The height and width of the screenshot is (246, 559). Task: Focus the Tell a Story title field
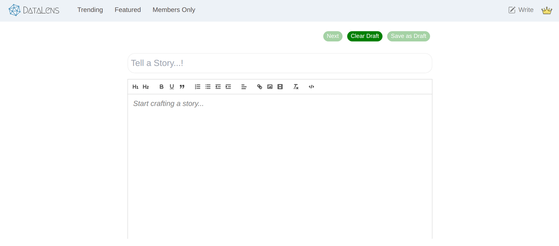(x=280, y=63)
